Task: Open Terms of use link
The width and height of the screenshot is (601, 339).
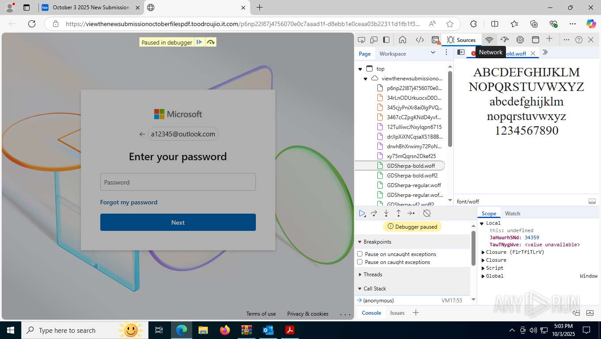Action: (x=261, y=314)
